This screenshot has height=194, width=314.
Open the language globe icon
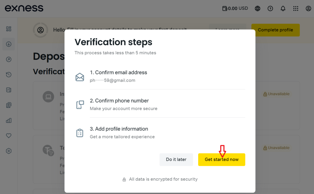pyautogui.click(x=257, y=8)
